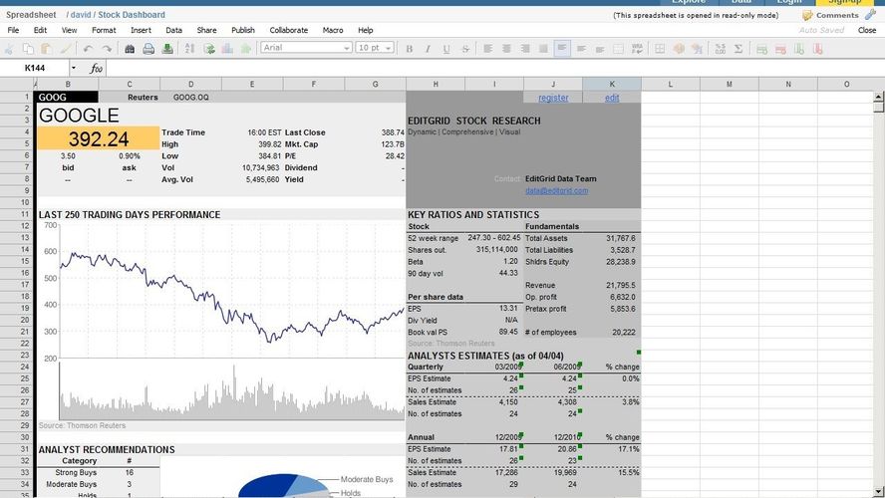Click the Insert Chart icon

point(227,49)
